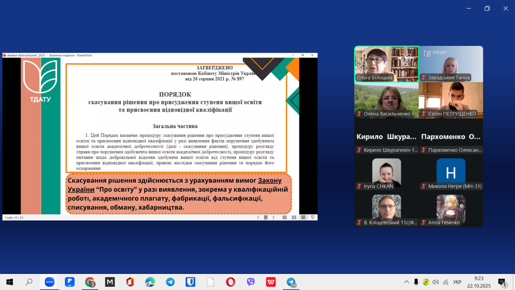
Task: Select Євген ПЕТРУЩЕНКО video tile
Action: pos(451,100)
